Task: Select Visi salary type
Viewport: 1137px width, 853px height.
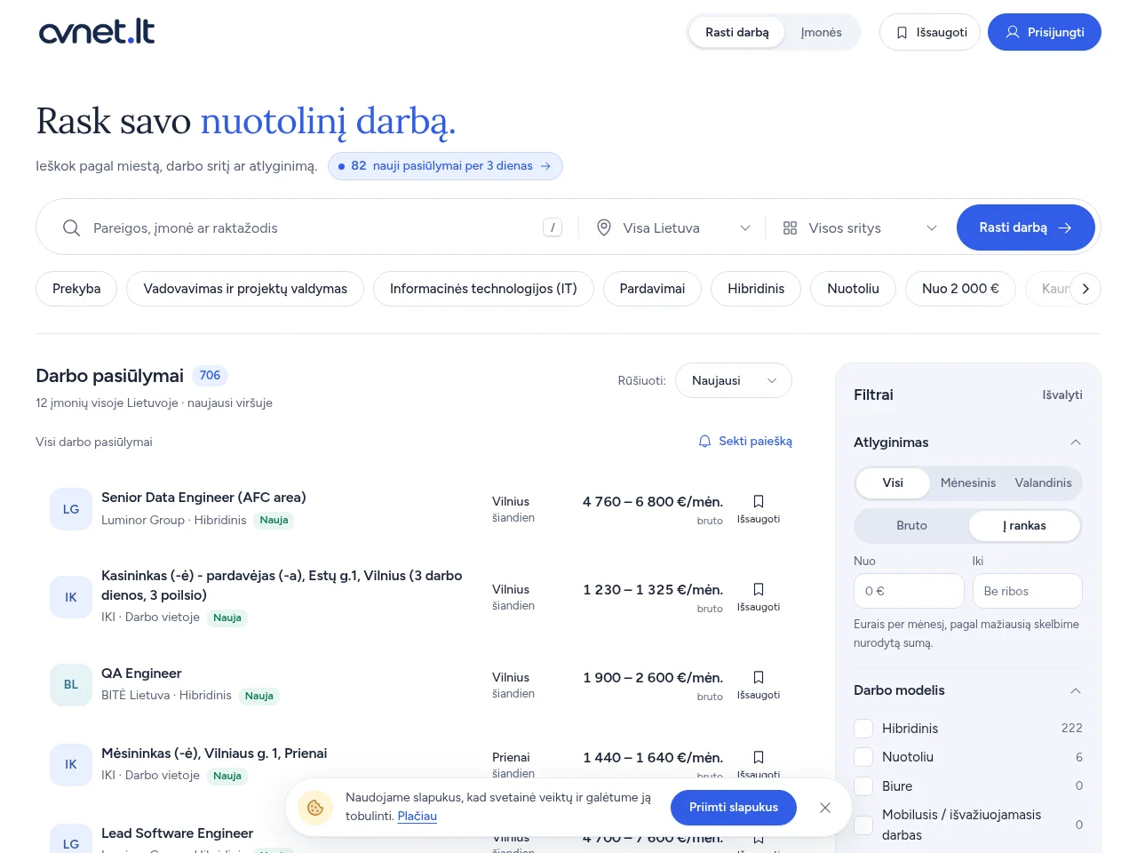Action: [x=893, y=482]
